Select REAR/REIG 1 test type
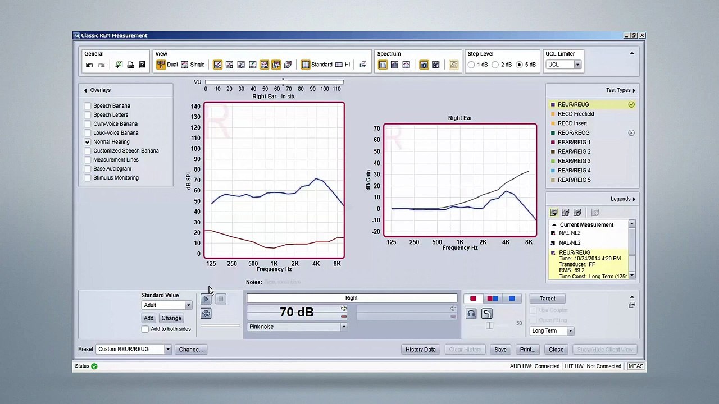719x404 pixels. pos(574,143)
